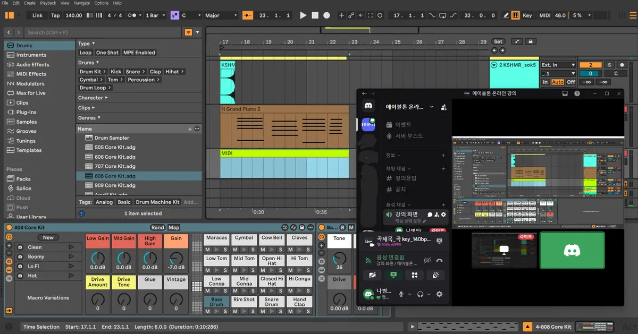Open Discord home direct messages icon
Viewport: 638px width, 334px height.
point(368,106)
